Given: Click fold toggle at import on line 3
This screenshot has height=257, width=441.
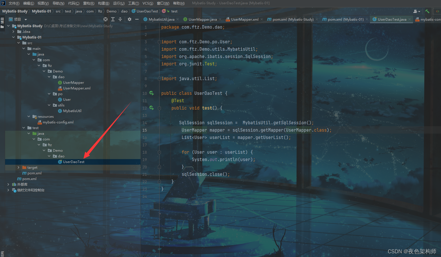Looking at the screenshot, I should (x=159, y=42).
